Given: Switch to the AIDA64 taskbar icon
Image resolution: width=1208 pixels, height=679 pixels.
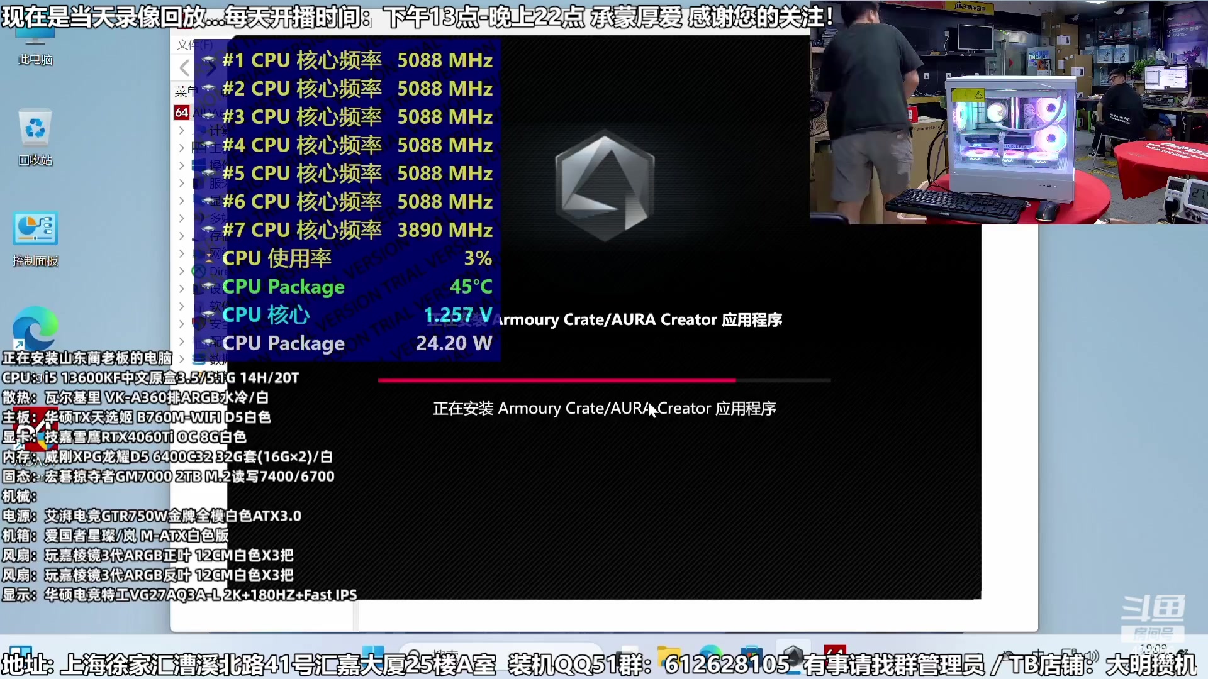Looking at the screenshot, I should coord(834,656).
